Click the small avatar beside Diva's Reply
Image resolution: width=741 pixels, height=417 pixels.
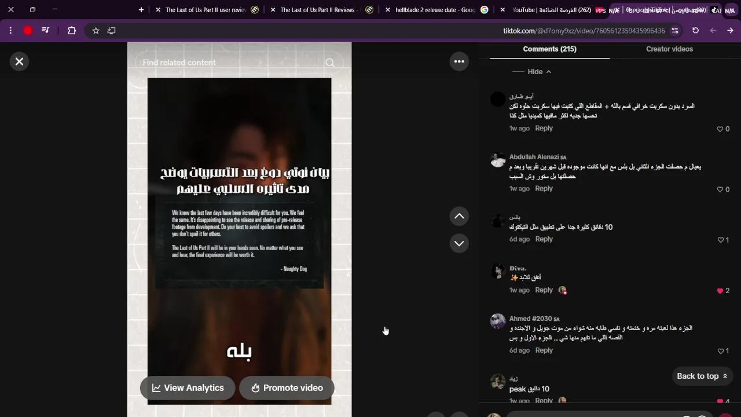tap(562, 291)
